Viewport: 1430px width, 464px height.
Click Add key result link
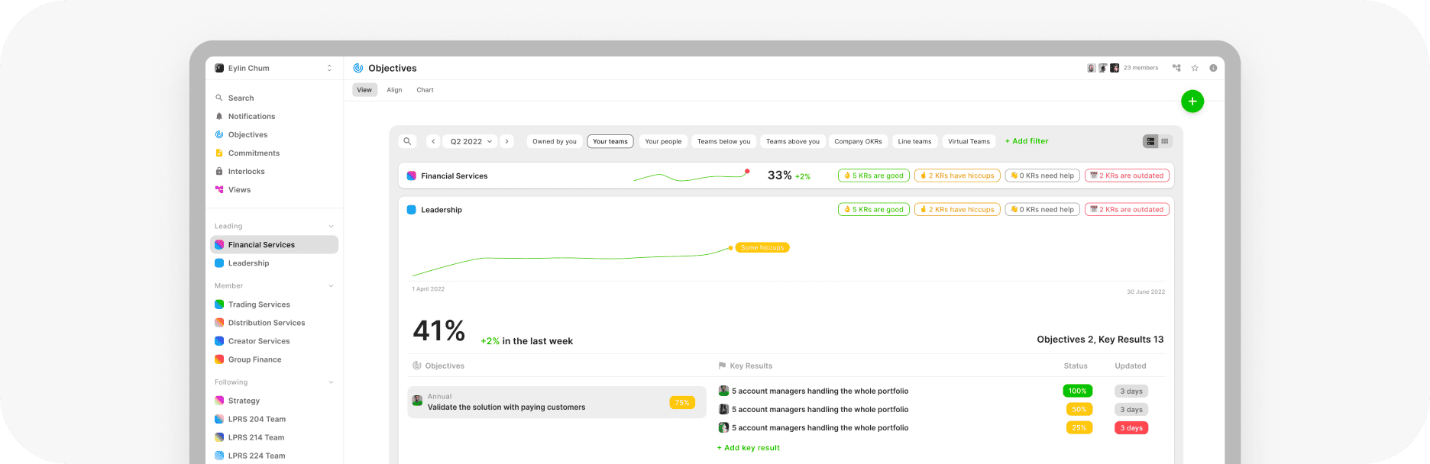tap(748, 448)
